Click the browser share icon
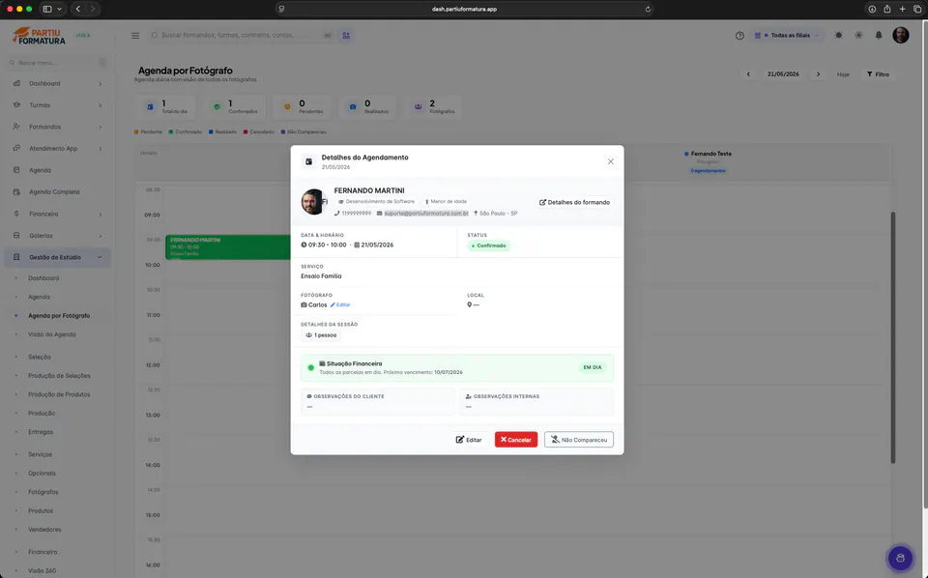 [x=887, y=9]
